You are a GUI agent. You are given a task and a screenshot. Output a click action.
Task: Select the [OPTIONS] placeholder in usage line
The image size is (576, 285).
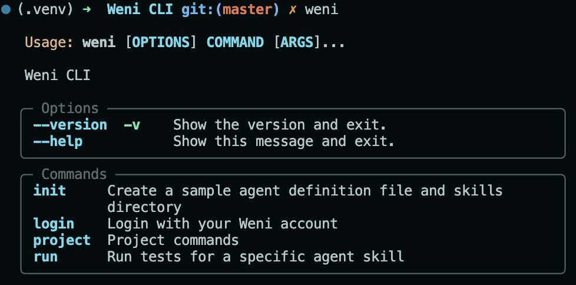tap(161, 43)
